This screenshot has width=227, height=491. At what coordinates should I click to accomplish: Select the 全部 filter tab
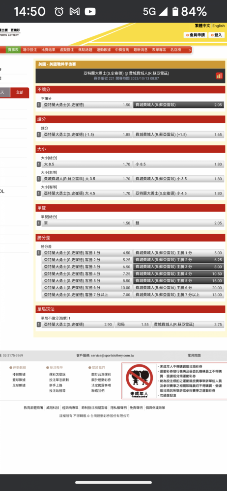coord(20,92)
